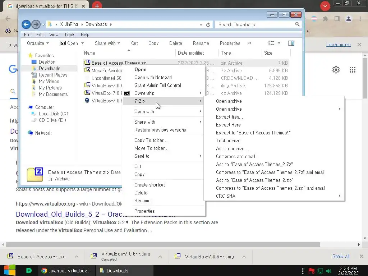Viewport: 368px width, 276px height.
Task: Expand the Share with toolbar dropdown
Action: pos(107,43)
